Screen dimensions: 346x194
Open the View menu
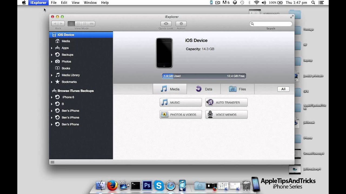coord(75,3)
